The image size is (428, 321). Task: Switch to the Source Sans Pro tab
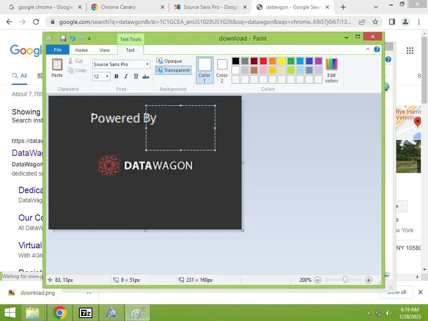210,7
